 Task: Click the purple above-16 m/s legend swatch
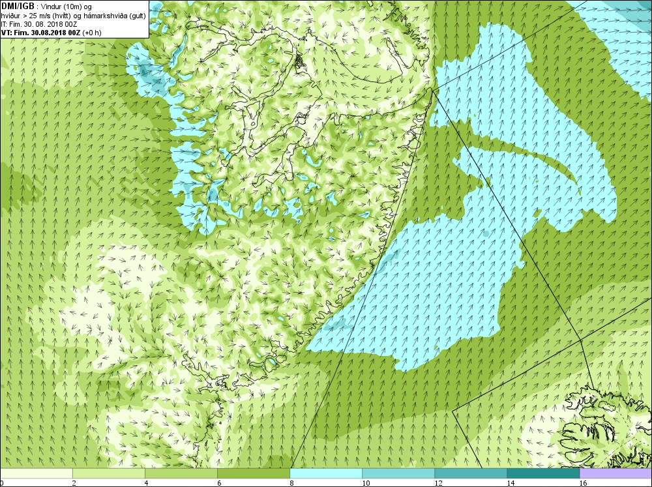point(615,473)
